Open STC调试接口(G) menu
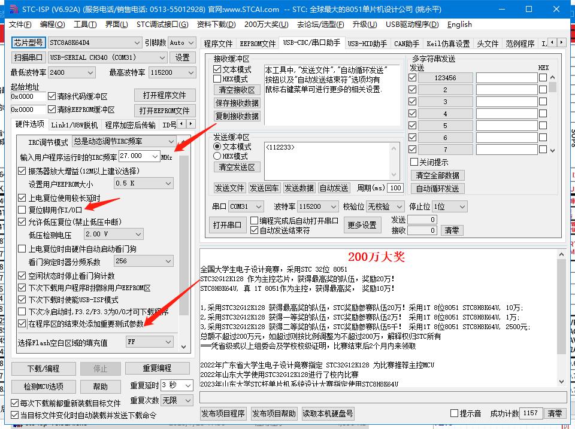Viewport: 575px width, 429px height. pos(162,25)
